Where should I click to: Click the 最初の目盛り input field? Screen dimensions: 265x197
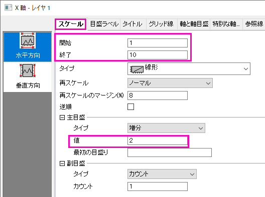(x=170, y=152)
